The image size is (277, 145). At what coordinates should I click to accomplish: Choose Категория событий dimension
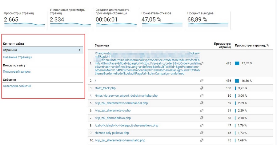pyautogui.click(x=17, y=86)
